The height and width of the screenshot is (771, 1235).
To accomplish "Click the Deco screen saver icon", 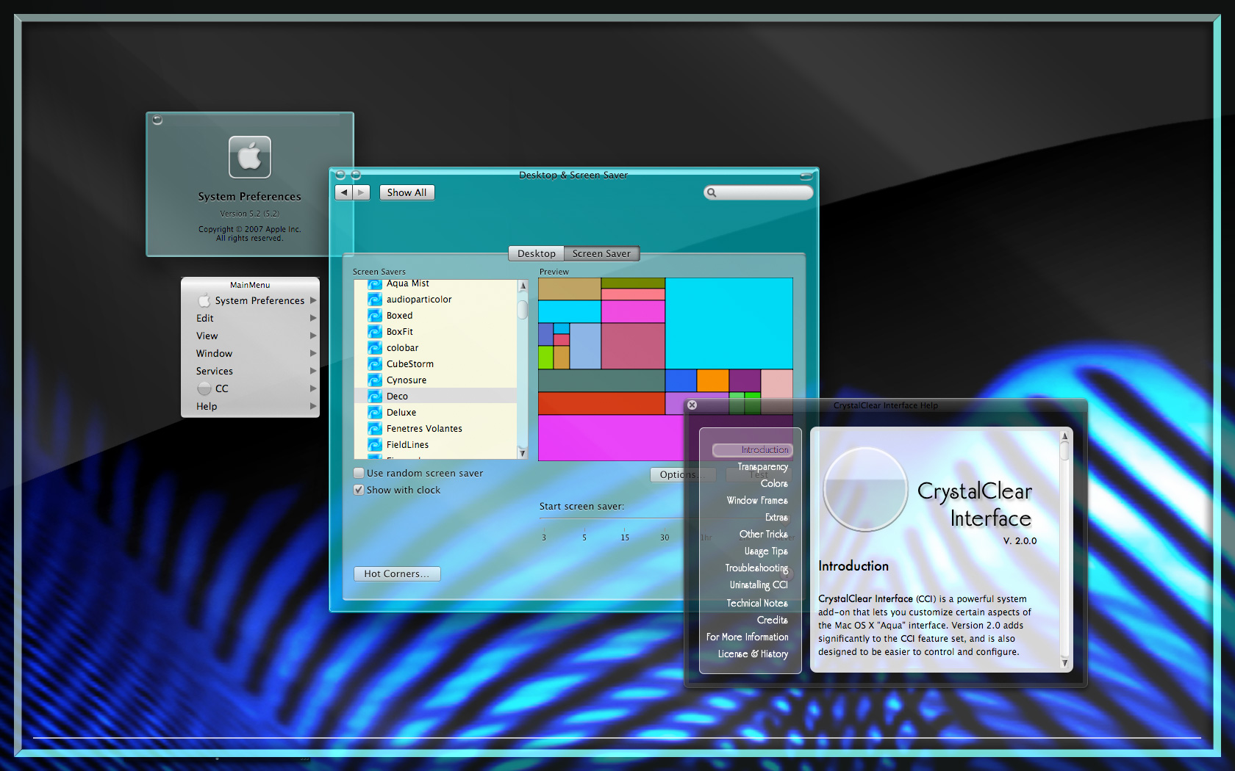I will click(x=375, y=397).
